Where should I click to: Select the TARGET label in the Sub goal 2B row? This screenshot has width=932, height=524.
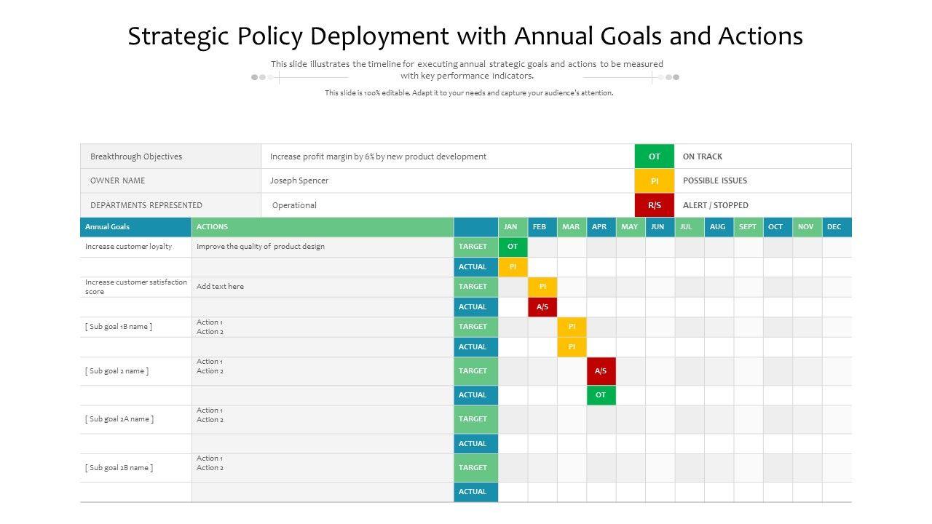[x=476, y=468]
